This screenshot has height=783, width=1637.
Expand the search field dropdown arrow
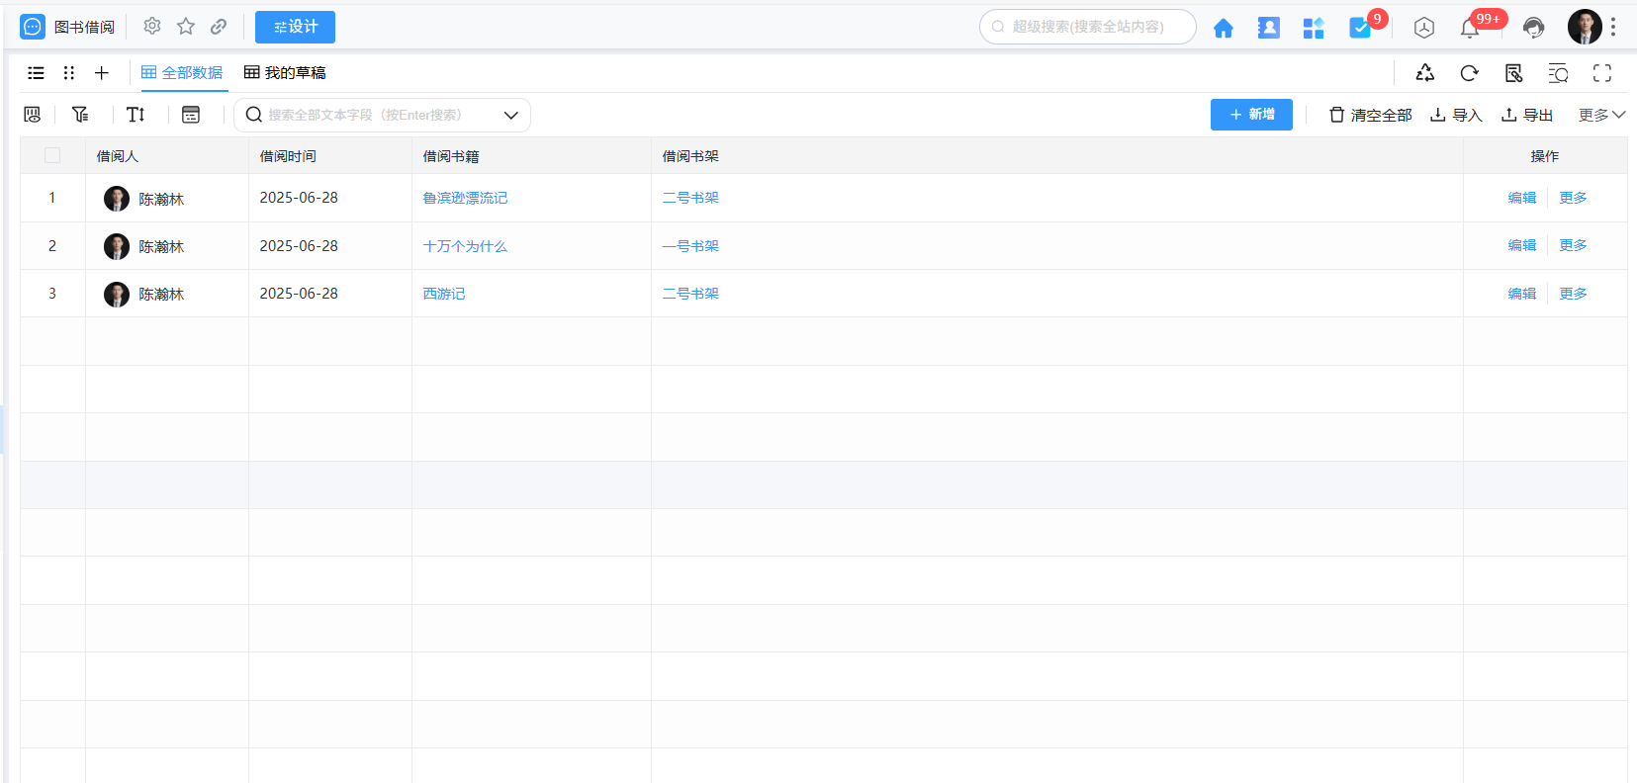tap(510, 115)
